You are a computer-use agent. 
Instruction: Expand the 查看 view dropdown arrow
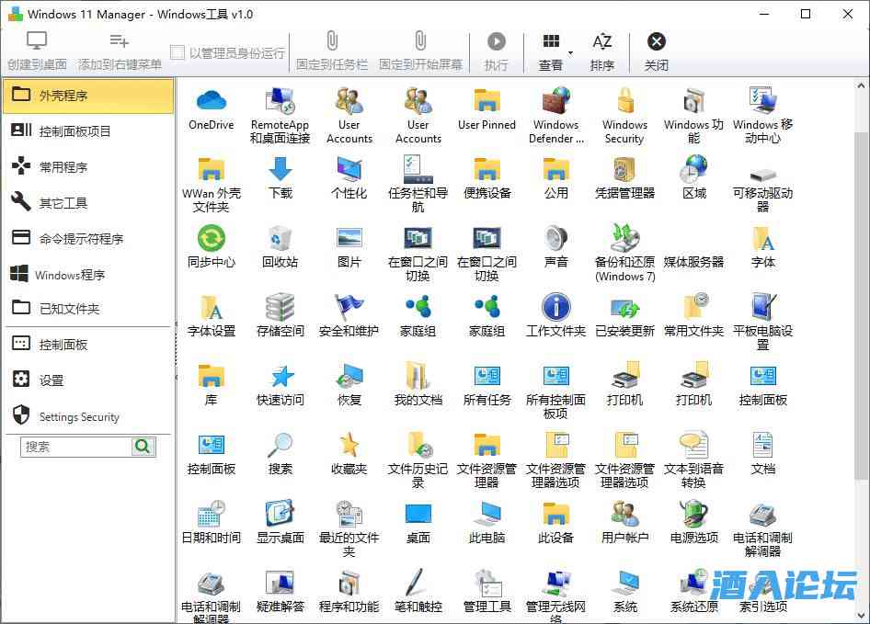(x=570, y=52)
